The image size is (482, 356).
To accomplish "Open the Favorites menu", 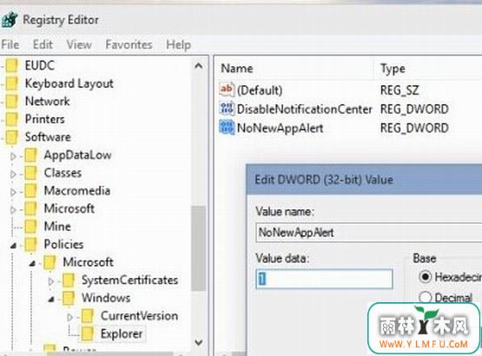I will pyautogui.click(x=129, y=44).
